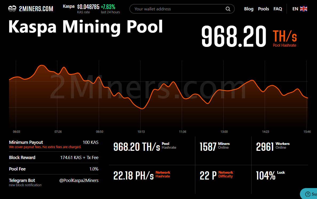Click the search magnifier icon

click(228, 9)
